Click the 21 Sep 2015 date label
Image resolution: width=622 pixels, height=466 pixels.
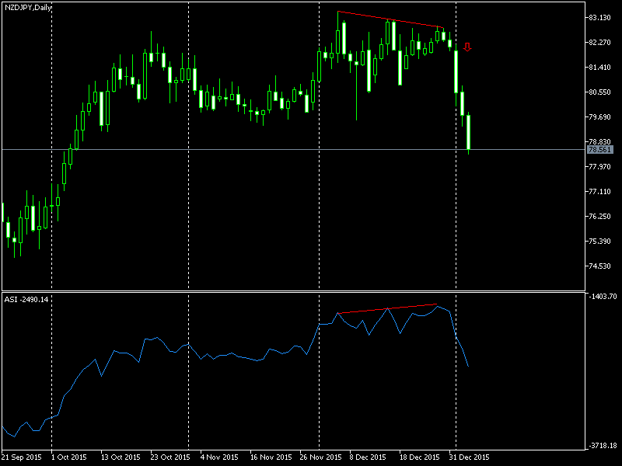[x=22, y=457]
